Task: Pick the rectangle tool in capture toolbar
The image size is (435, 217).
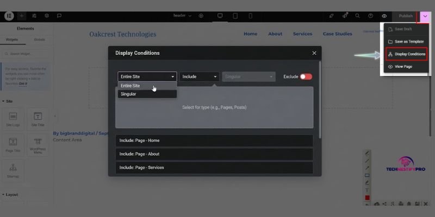Action: [367, 175]
